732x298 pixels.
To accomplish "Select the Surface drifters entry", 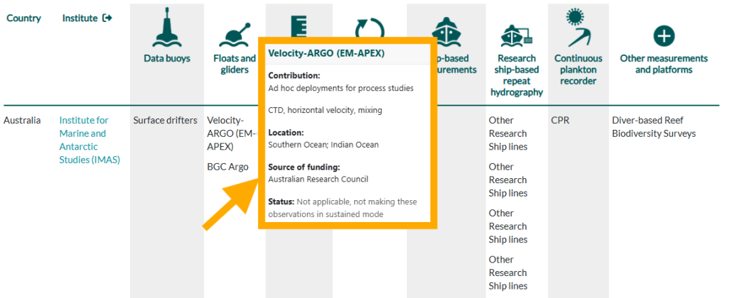I will [165, 120].
